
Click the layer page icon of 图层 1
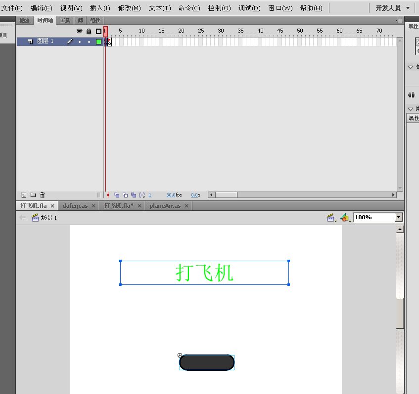tap(30, 41)
